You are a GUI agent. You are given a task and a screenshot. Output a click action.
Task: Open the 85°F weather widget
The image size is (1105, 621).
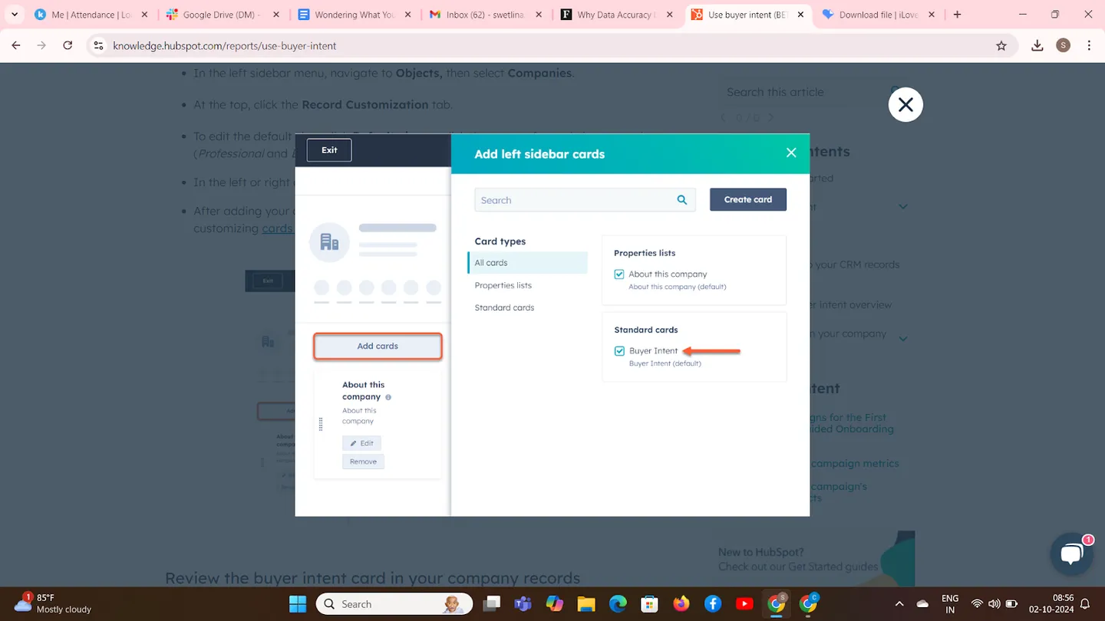tap(54, 603)
